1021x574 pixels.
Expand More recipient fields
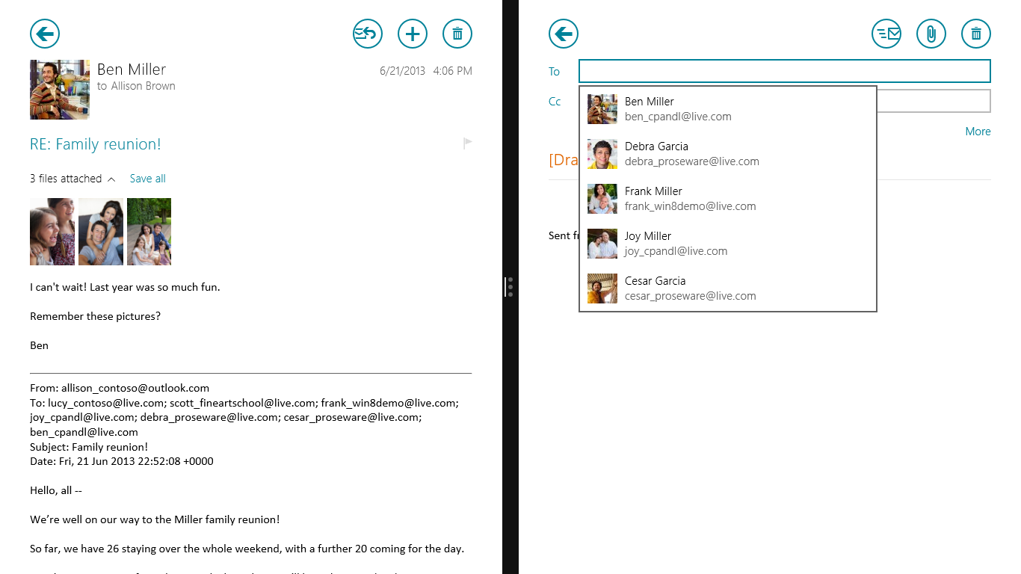[978, 132]
